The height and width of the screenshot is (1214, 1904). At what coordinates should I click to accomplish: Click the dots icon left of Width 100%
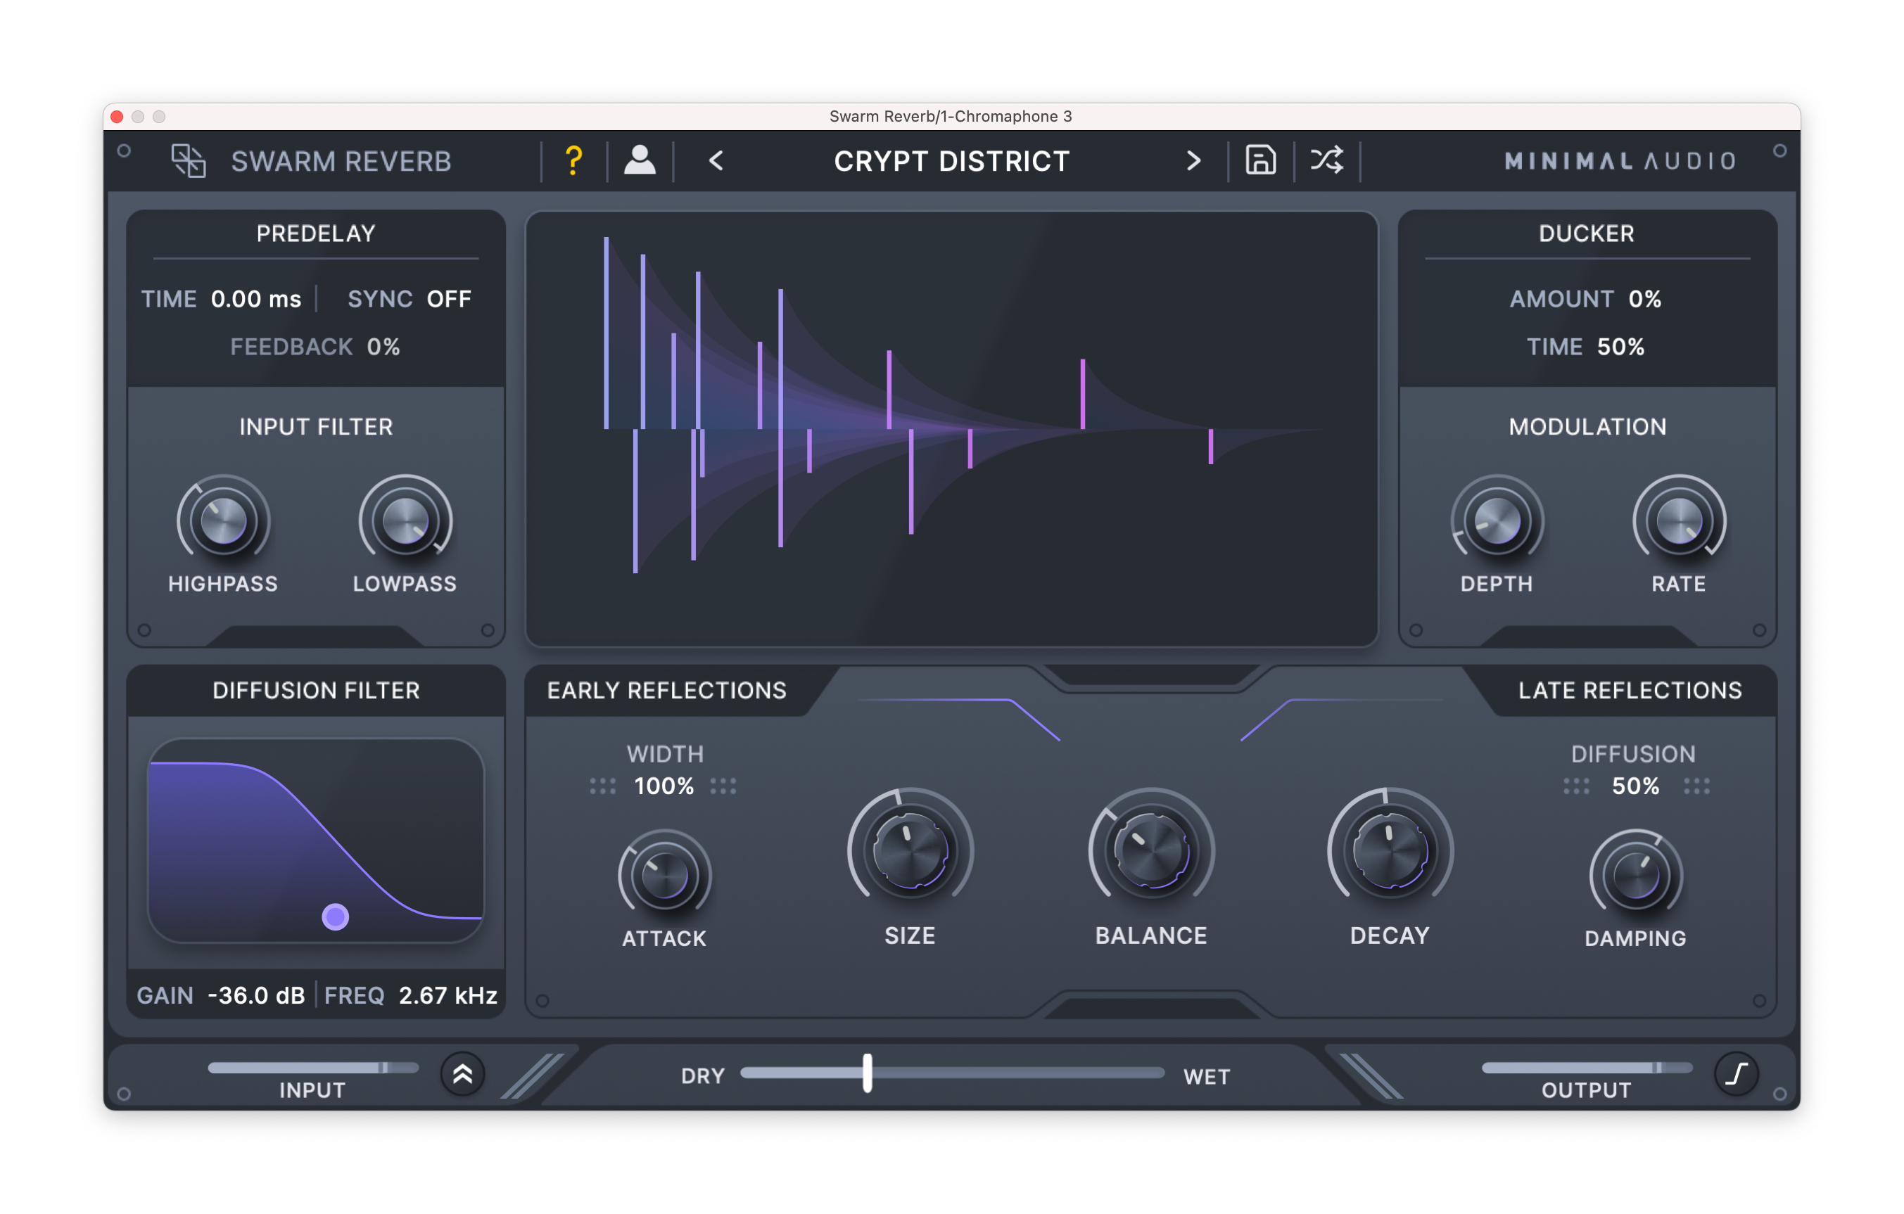pos(602,786)
